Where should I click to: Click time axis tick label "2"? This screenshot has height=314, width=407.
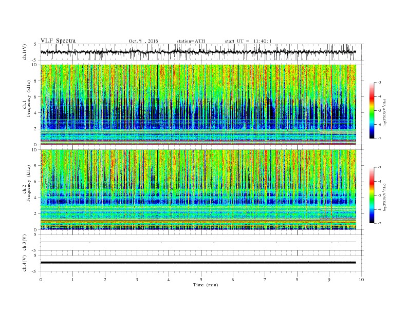(105, 280)
